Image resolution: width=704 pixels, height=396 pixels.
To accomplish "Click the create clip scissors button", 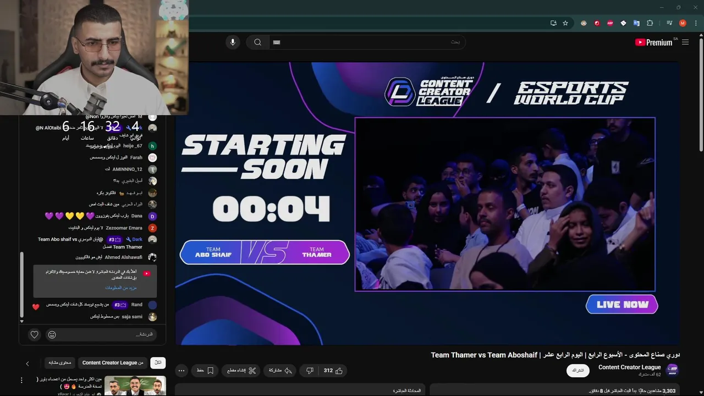I will coord(242,371).
